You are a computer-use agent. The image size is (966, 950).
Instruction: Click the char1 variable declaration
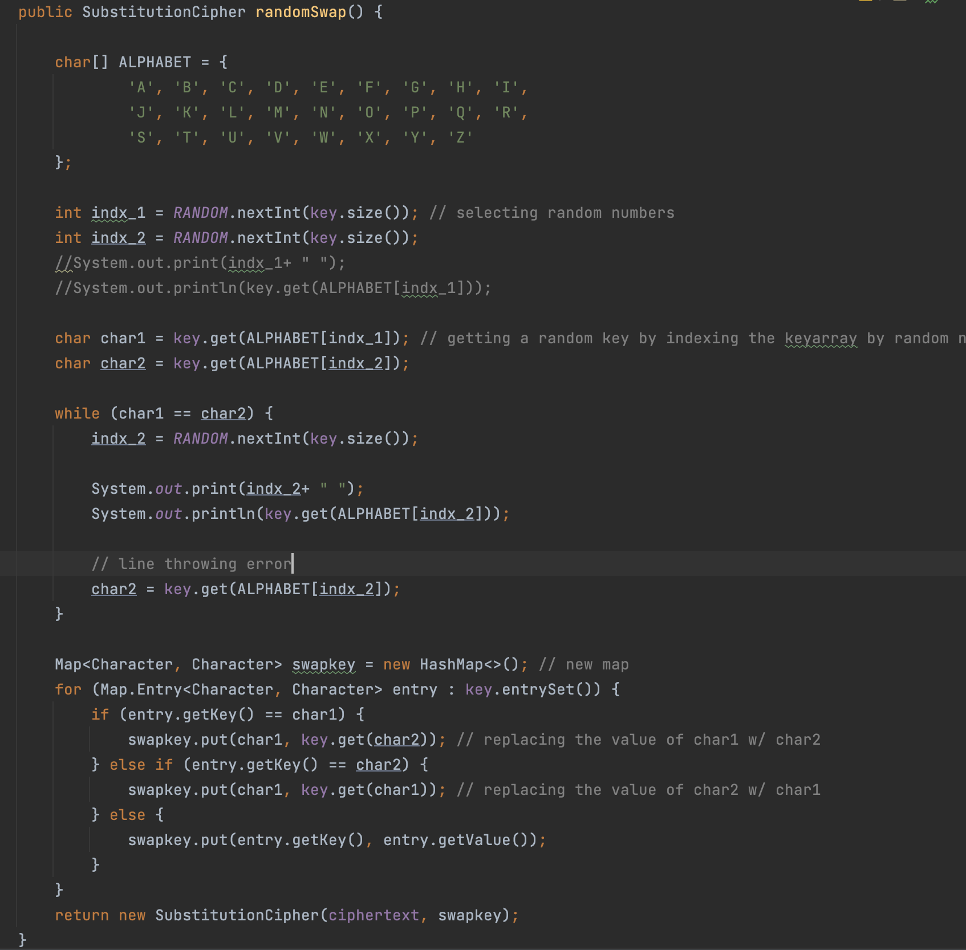(123, 338)
